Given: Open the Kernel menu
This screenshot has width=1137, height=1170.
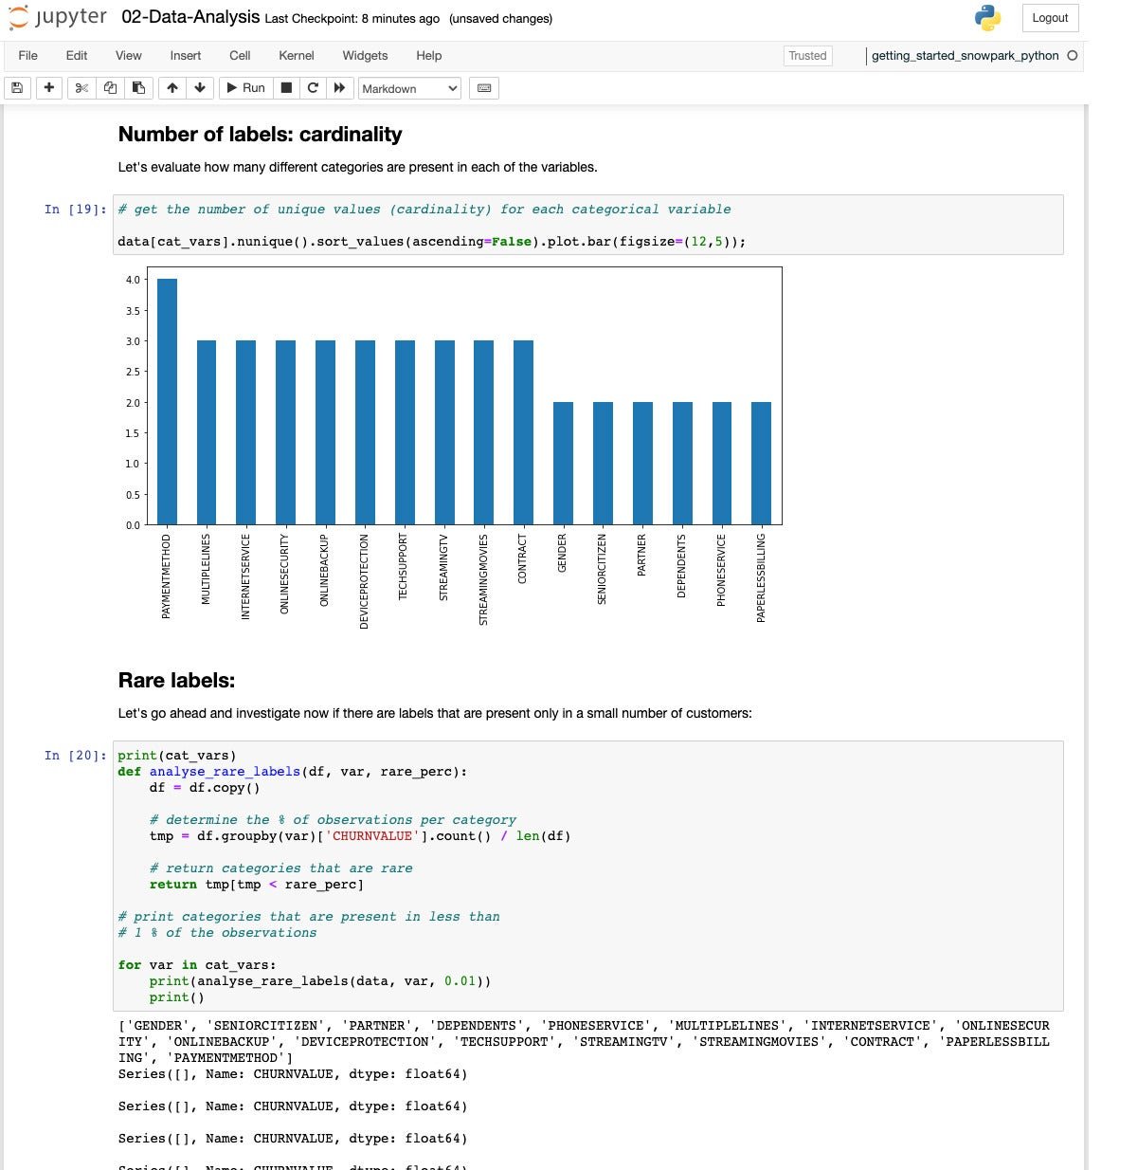Looking at the screenshot, I should click(296, 56).
